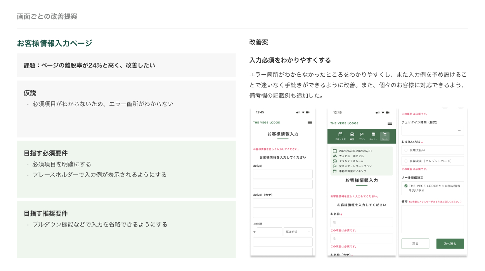Screen dimensions: 485x271
Task: Click the cart カート step icon
Action: [385, 135]
